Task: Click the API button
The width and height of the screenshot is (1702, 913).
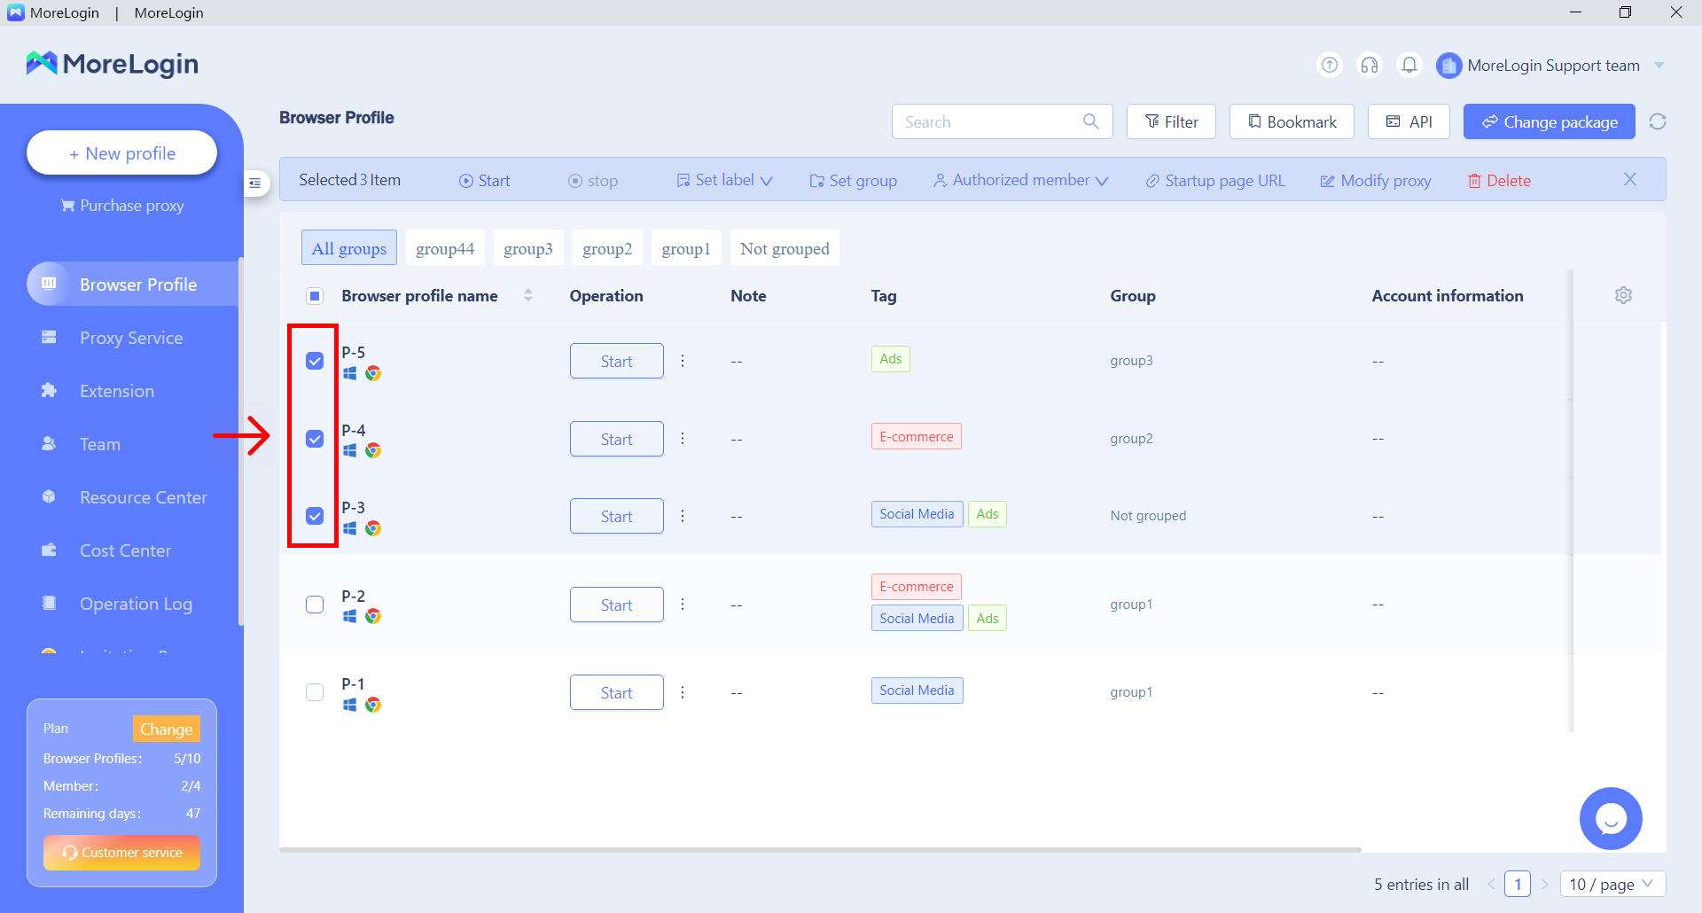Action: coord(1409,121)
